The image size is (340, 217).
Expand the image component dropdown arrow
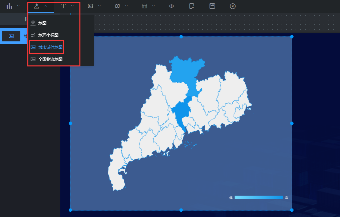click(x=99, y=6)
